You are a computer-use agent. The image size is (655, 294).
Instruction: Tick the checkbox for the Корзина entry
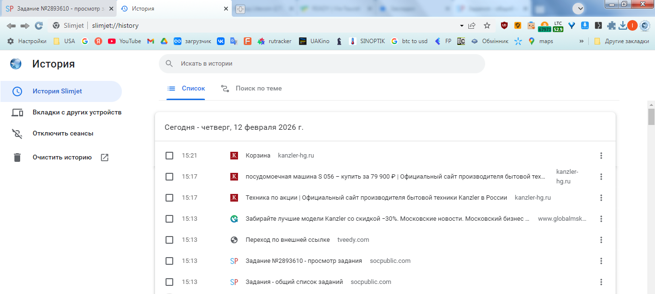(x=169, y=156)
